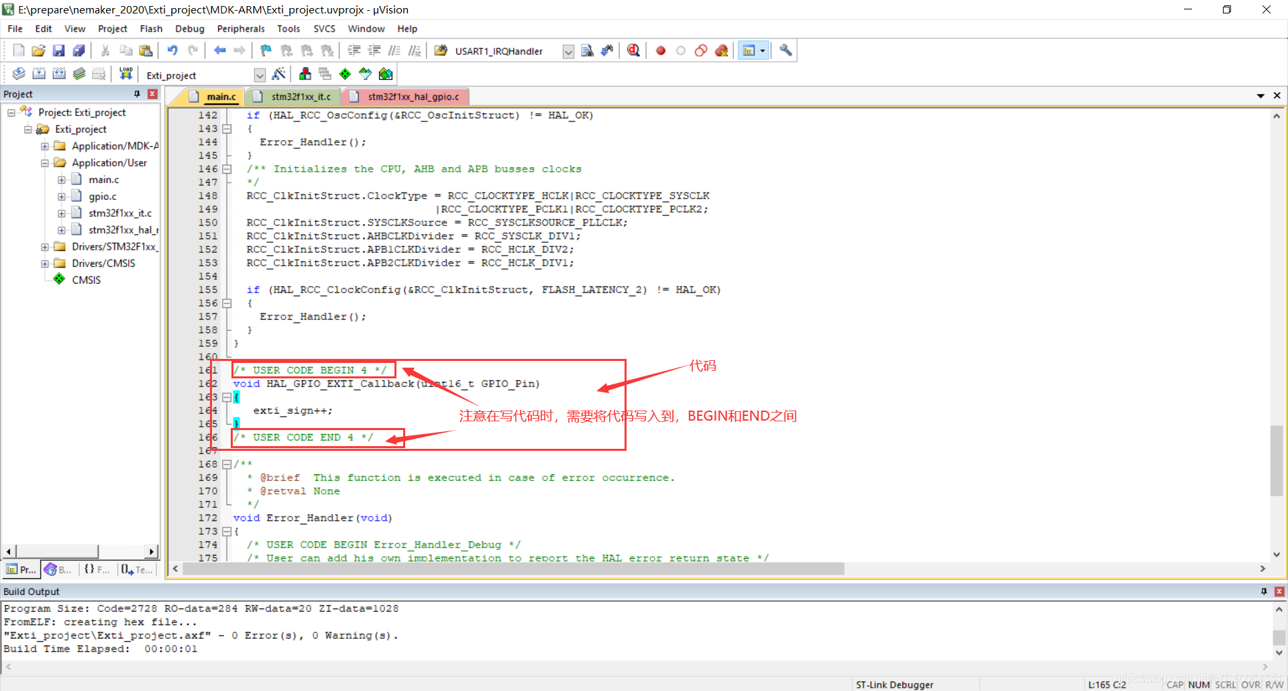Viewport: 1288px width, 691px height.
Task: Collapse the Project: Exti_project tree root
Action: 11,113
